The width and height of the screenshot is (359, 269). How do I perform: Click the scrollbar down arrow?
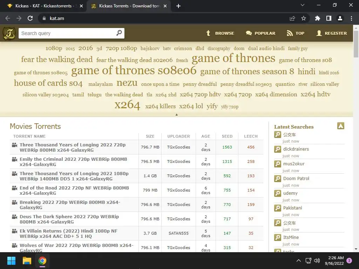356,249
